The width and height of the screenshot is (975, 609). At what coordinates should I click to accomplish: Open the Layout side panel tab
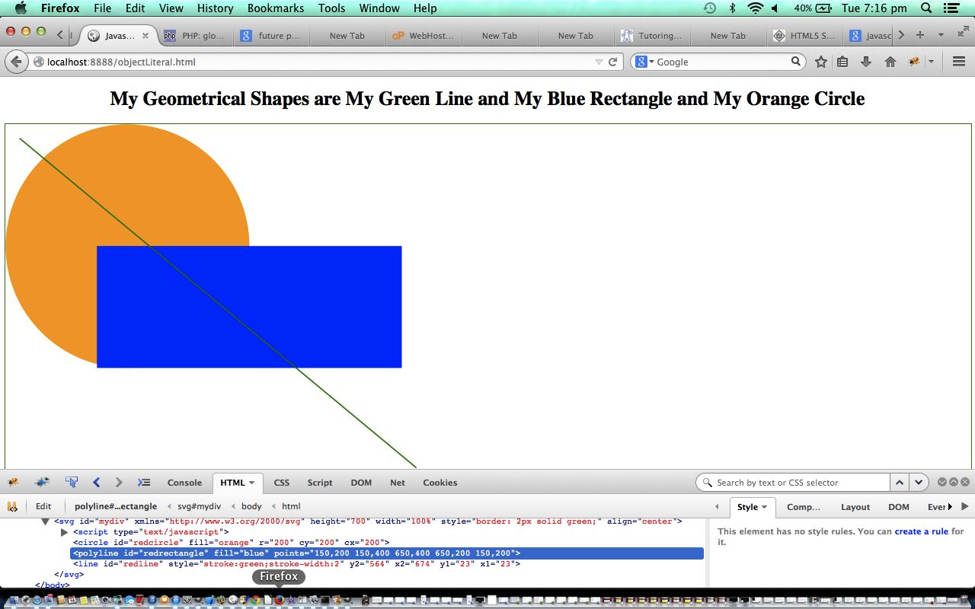coord(855,507)
